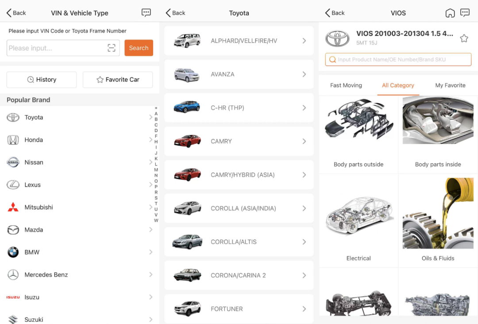Click the BMW brand logo
Screen dimensions: 478x324
click(x=13, y=252)
